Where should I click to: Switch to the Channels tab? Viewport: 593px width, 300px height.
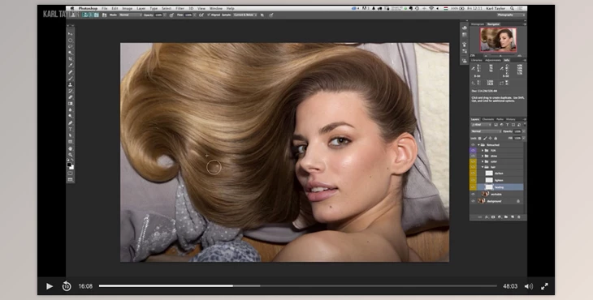coord(488,119)
